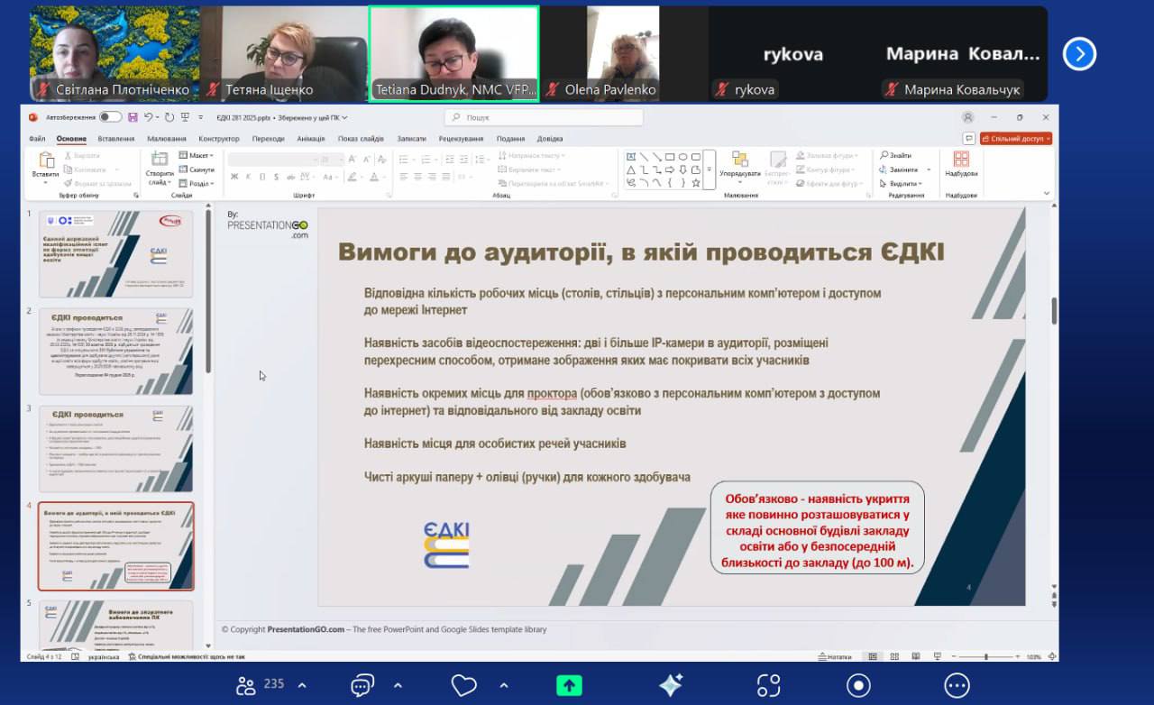This screenshot has width=1154, height=705.
Task: Click the PowerPoint search (Пошук) field
Action: tap(544, 117)
